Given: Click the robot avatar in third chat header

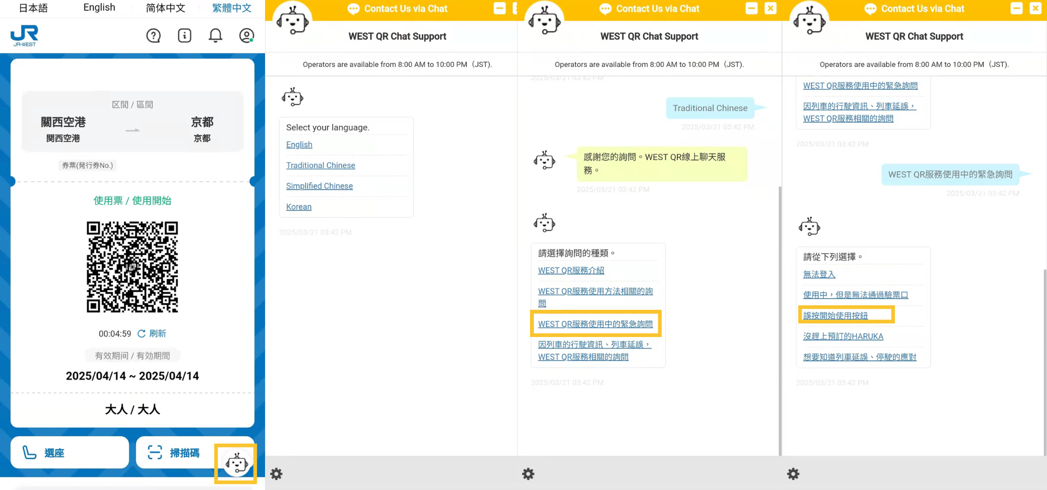Looking at the screenshot, I should tap(810, 21).
